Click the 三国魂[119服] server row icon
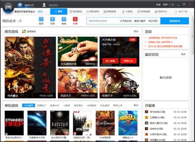The width and height of the screenshot is (195, 142). point(147,117)
